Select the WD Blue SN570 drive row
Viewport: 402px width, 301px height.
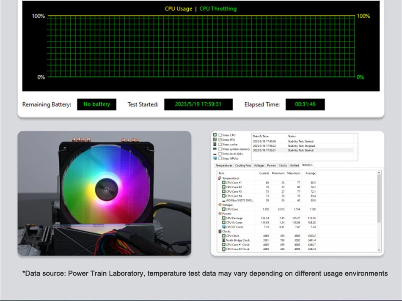240,200
